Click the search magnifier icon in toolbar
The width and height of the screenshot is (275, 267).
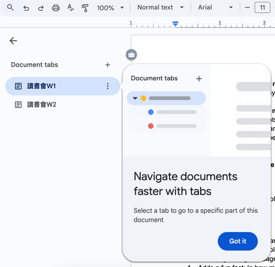click(x=10, y=8)
